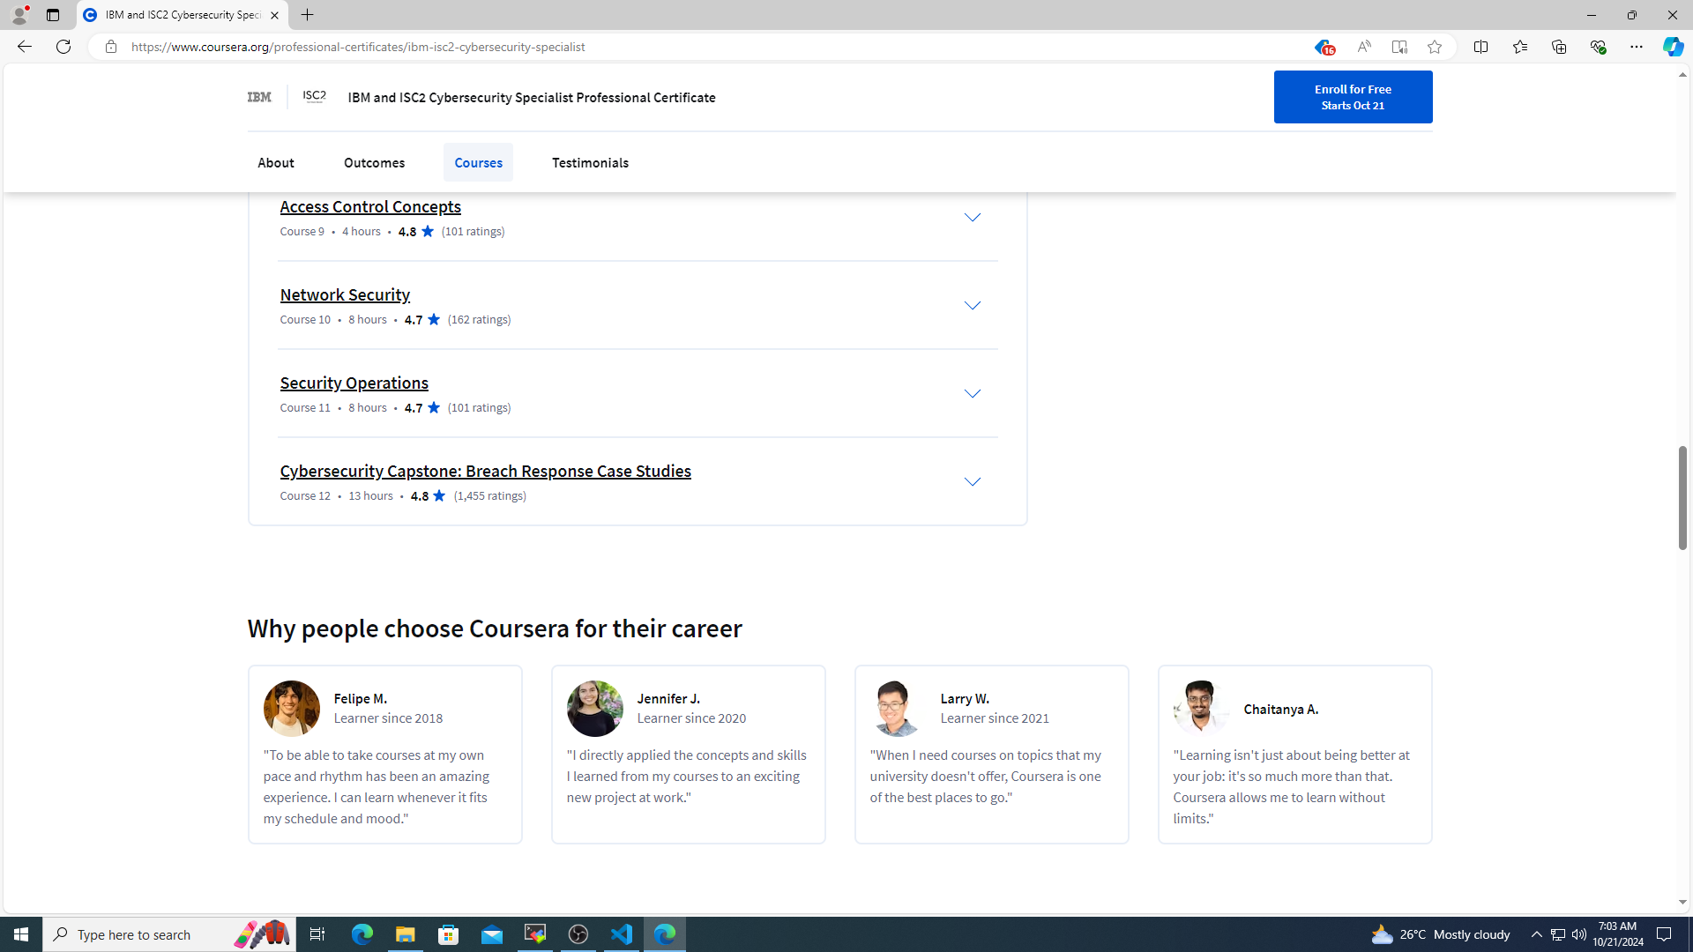Open Visual Studio Code on taskbar
The width and height of the screenshot is (1693, 952).
(x=622, y=934)
